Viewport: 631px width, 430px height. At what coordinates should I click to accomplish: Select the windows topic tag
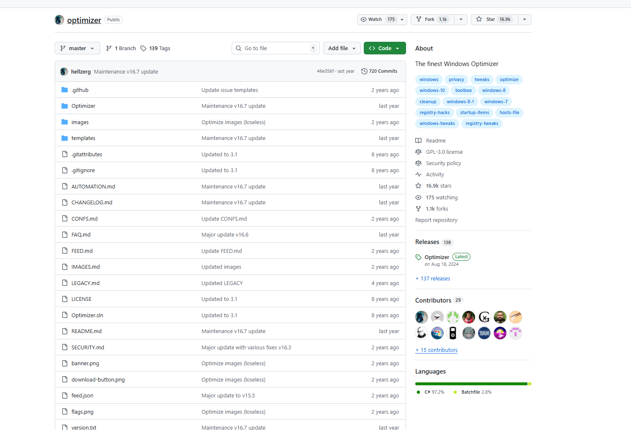[x=429, y=80]
